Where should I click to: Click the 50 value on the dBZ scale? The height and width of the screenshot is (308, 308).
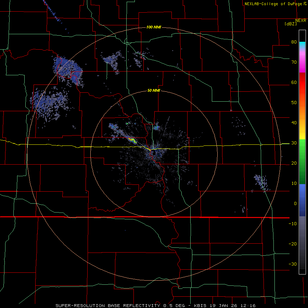[x=294, y=103]
